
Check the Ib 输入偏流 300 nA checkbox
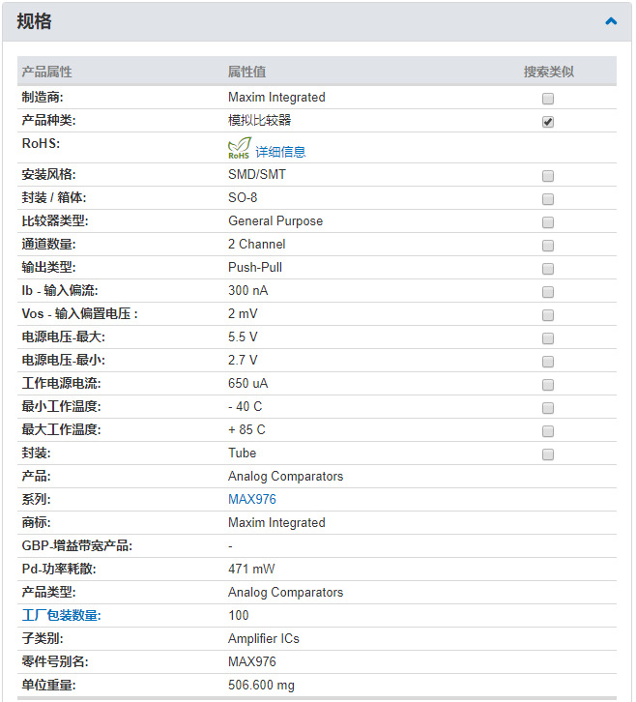tap(548, 292)
